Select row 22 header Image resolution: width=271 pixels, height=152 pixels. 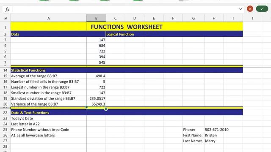click(x=5, y=113)
